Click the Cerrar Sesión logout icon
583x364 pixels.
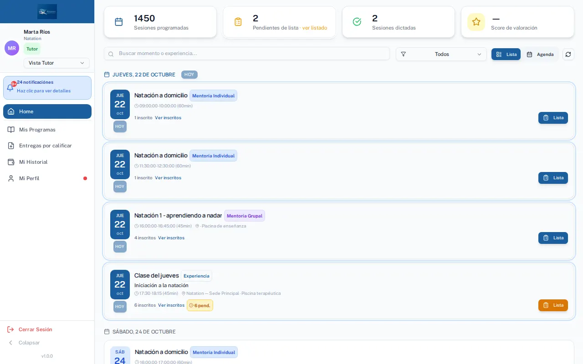click(x=10, y=329)
